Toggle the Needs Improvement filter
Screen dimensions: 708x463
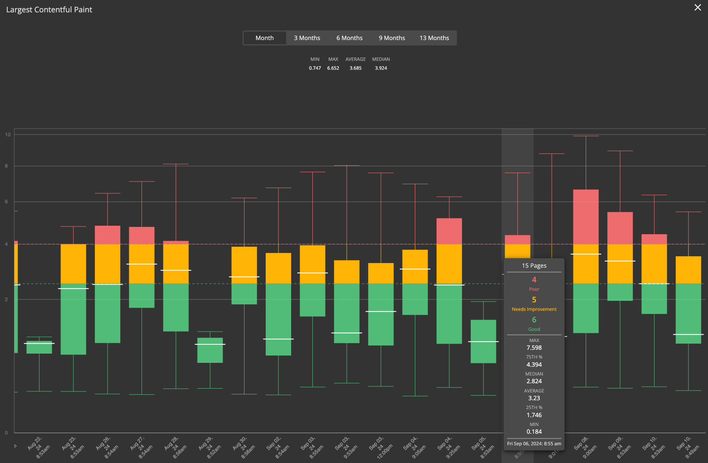[x=534, y=304]
